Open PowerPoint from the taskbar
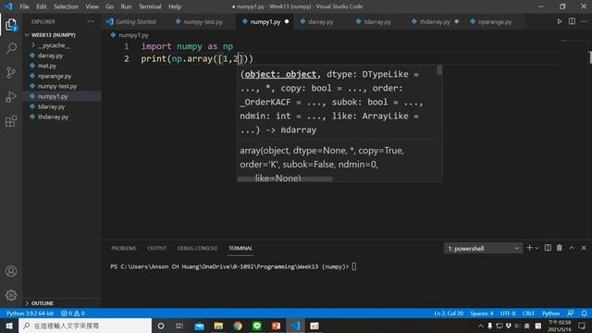592x333 pixels. click(x=276, y=326)
